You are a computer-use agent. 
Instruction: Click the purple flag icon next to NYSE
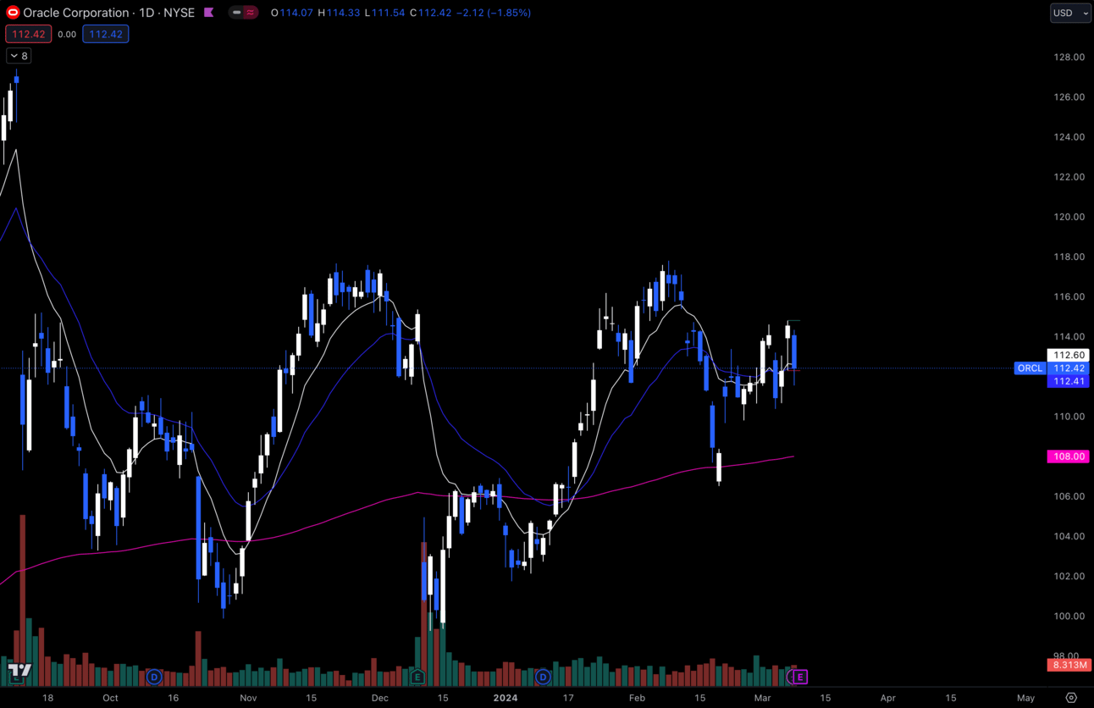209,13
